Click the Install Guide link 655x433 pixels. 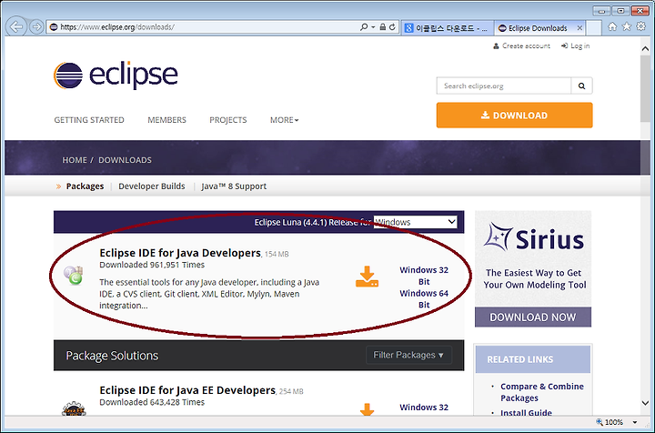527,413
